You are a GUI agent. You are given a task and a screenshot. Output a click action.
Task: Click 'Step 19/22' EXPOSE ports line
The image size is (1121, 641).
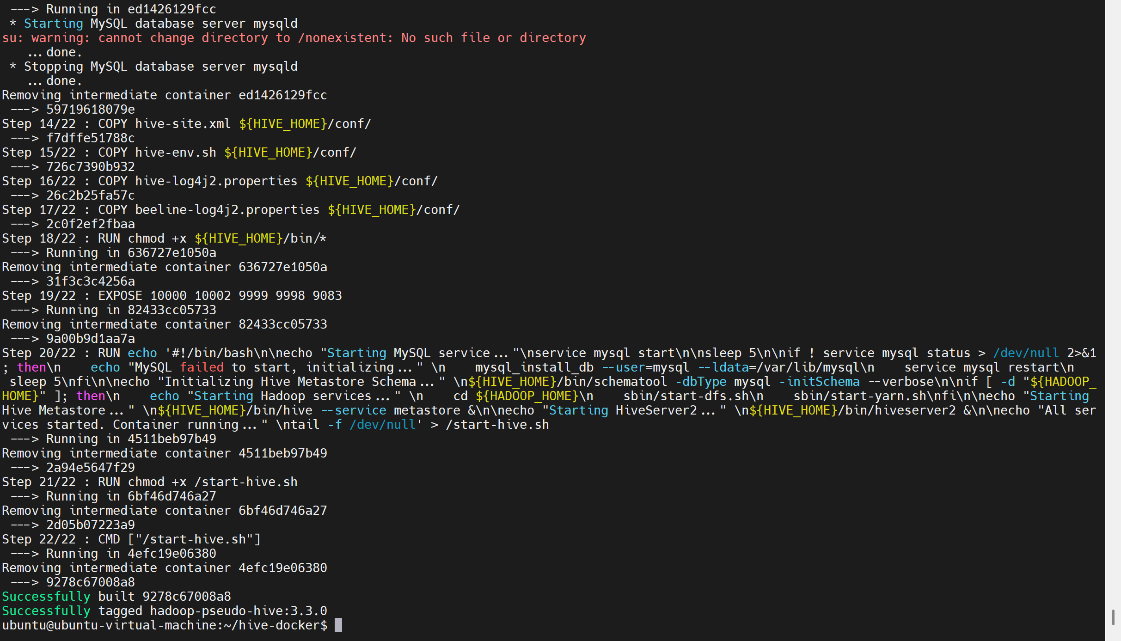click(x=172, y=296)
